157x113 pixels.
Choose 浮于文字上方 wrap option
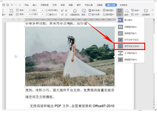(x=130, y=46)
